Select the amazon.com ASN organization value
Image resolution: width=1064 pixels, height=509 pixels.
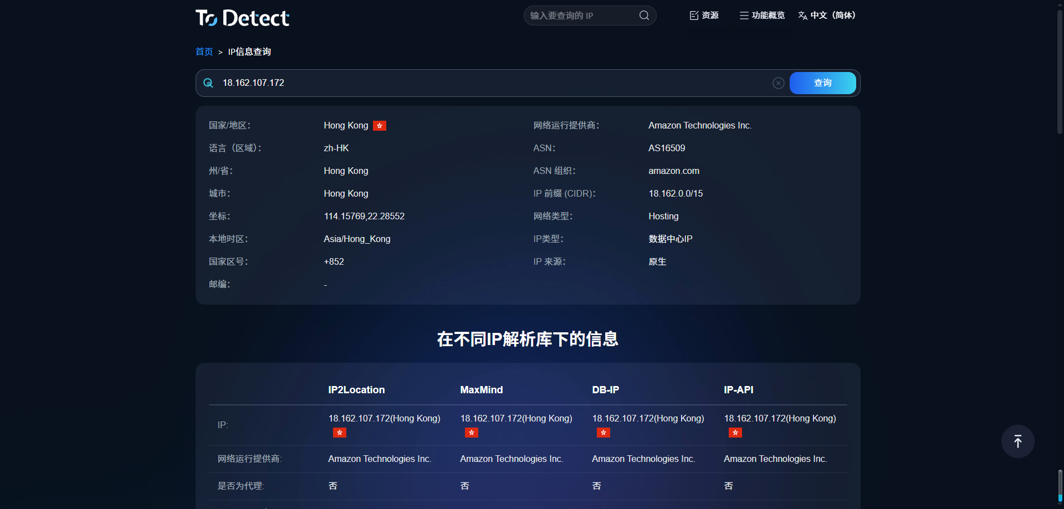coord(674,171)
